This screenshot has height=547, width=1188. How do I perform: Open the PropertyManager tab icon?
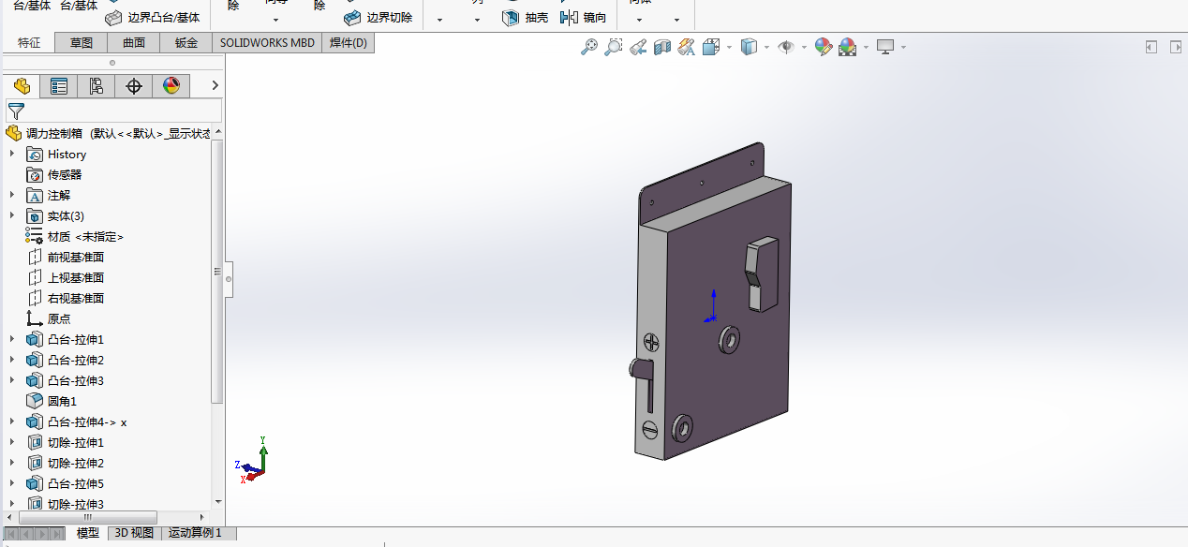59,86
